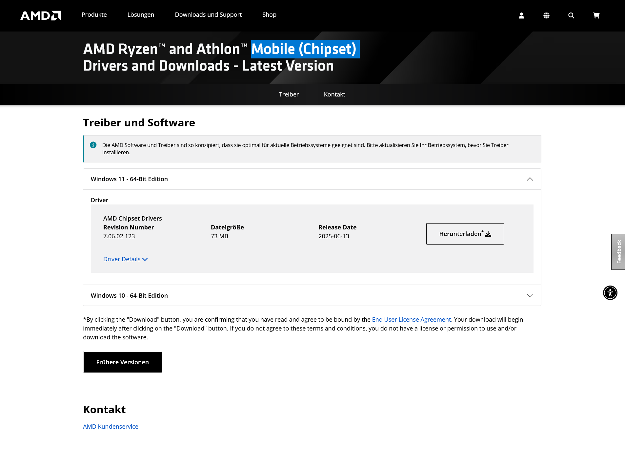This screenshot has width=625, height=449.
Task: Open the globe language selector
Action: 546,15
